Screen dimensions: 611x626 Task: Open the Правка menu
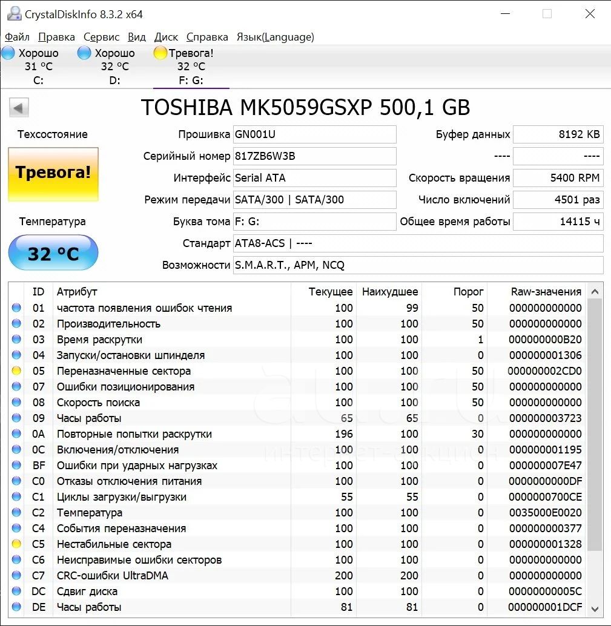click(56, 37)
